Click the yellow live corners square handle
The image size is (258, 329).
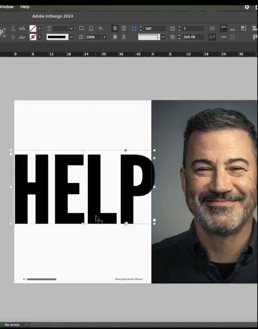coord(154,158)
